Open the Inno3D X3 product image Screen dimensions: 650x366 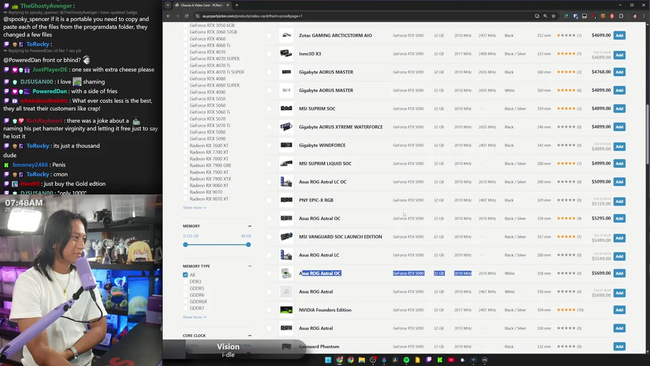(286, 53)
